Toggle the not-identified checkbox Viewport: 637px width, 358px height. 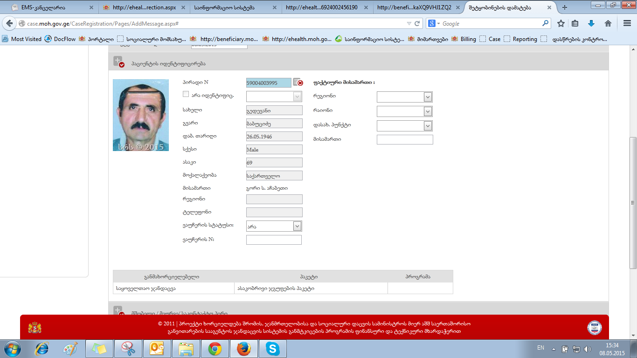(186, 94)
